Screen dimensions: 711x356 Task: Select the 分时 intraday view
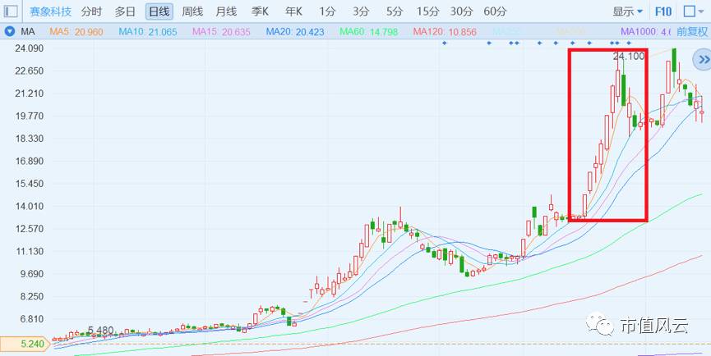point(91,11)
